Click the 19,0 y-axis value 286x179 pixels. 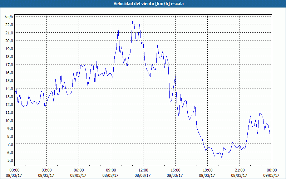tap(9, 49)
